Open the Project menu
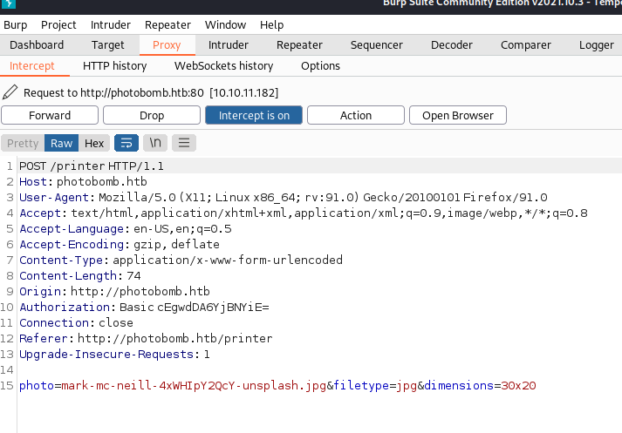 (x=58, y=25)
